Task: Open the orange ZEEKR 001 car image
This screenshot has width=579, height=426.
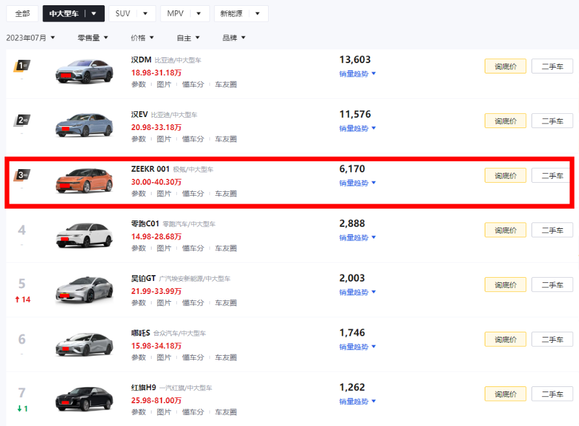Action: coord(84,181)
